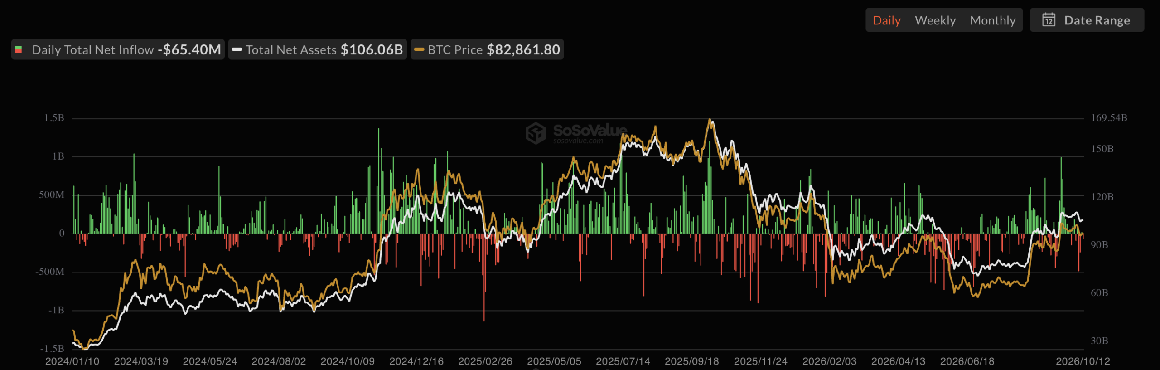Viewport: 1160px width, 370px height.
Task: Switch chart to Monthly view
Action: [x=993, y=20]
